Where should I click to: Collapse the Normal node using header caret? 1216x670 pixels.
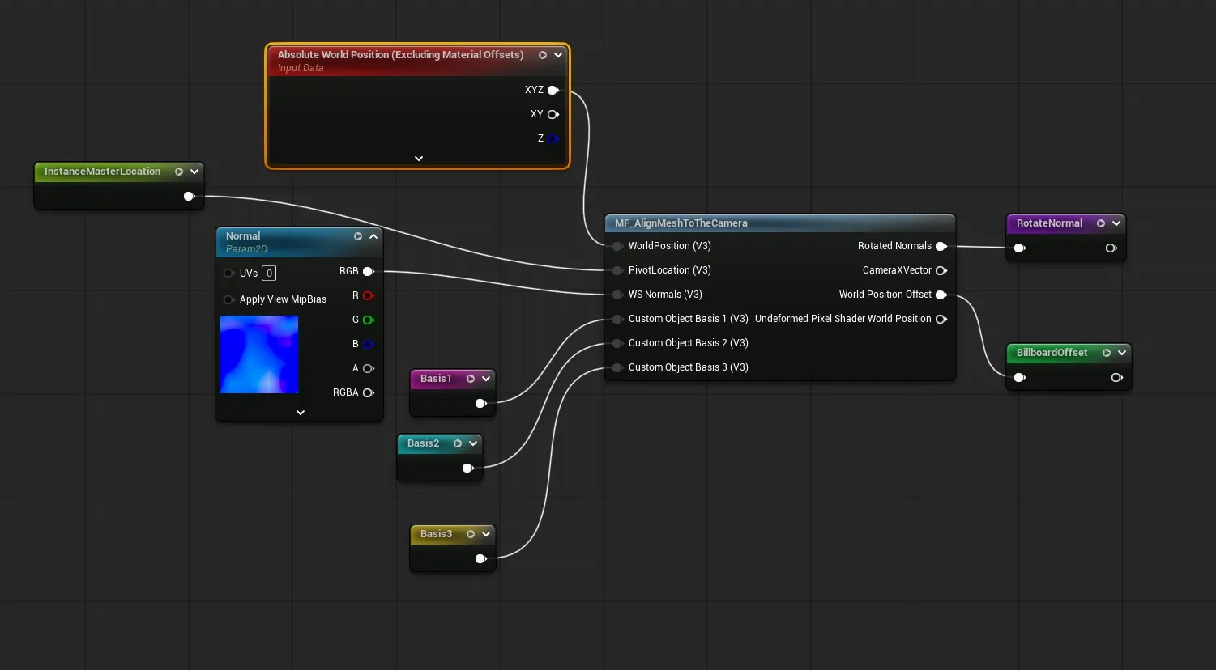point(373,236)
